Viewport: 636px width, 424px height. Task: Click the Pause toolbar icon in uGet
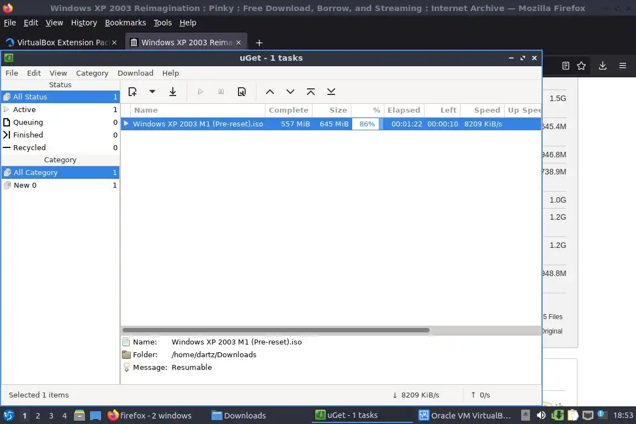pos(221,92)
